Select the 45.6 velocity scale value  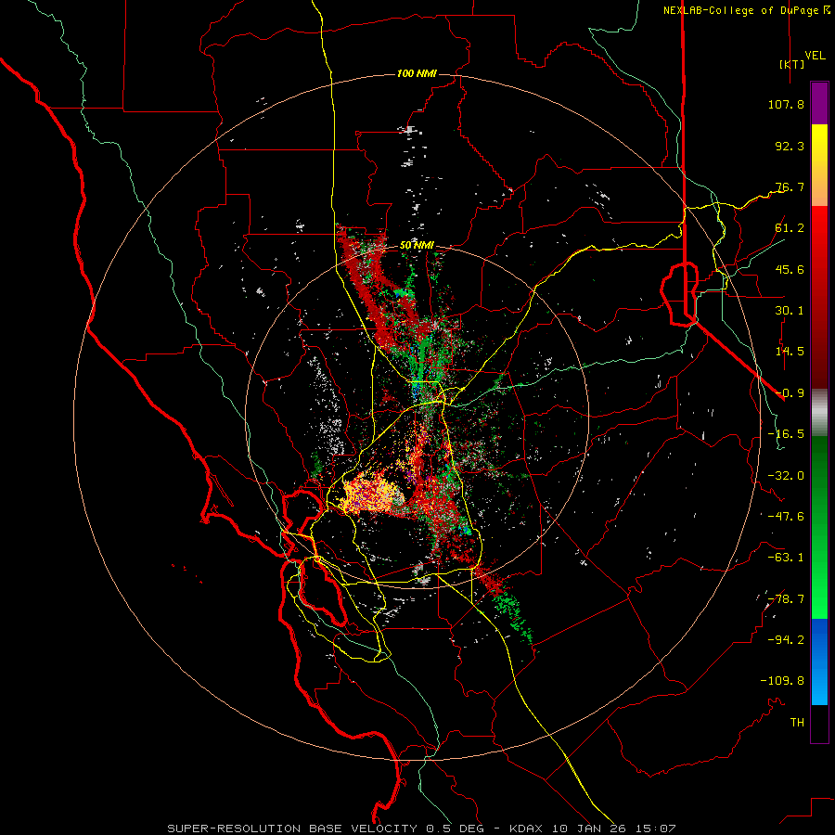790,269
